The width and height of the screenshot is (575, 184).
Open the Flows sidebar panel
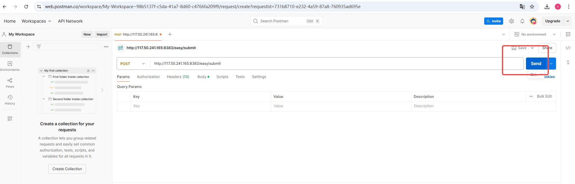point(10,83)
